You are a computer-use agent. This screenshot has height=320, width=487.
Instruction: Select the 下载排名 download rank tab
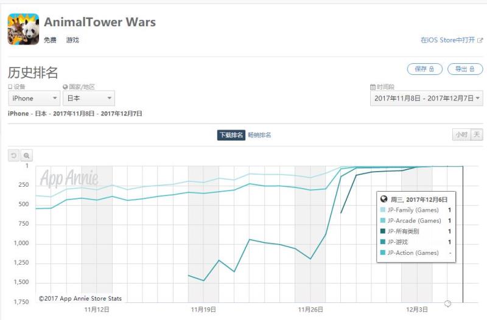click(x=231, y=135)
